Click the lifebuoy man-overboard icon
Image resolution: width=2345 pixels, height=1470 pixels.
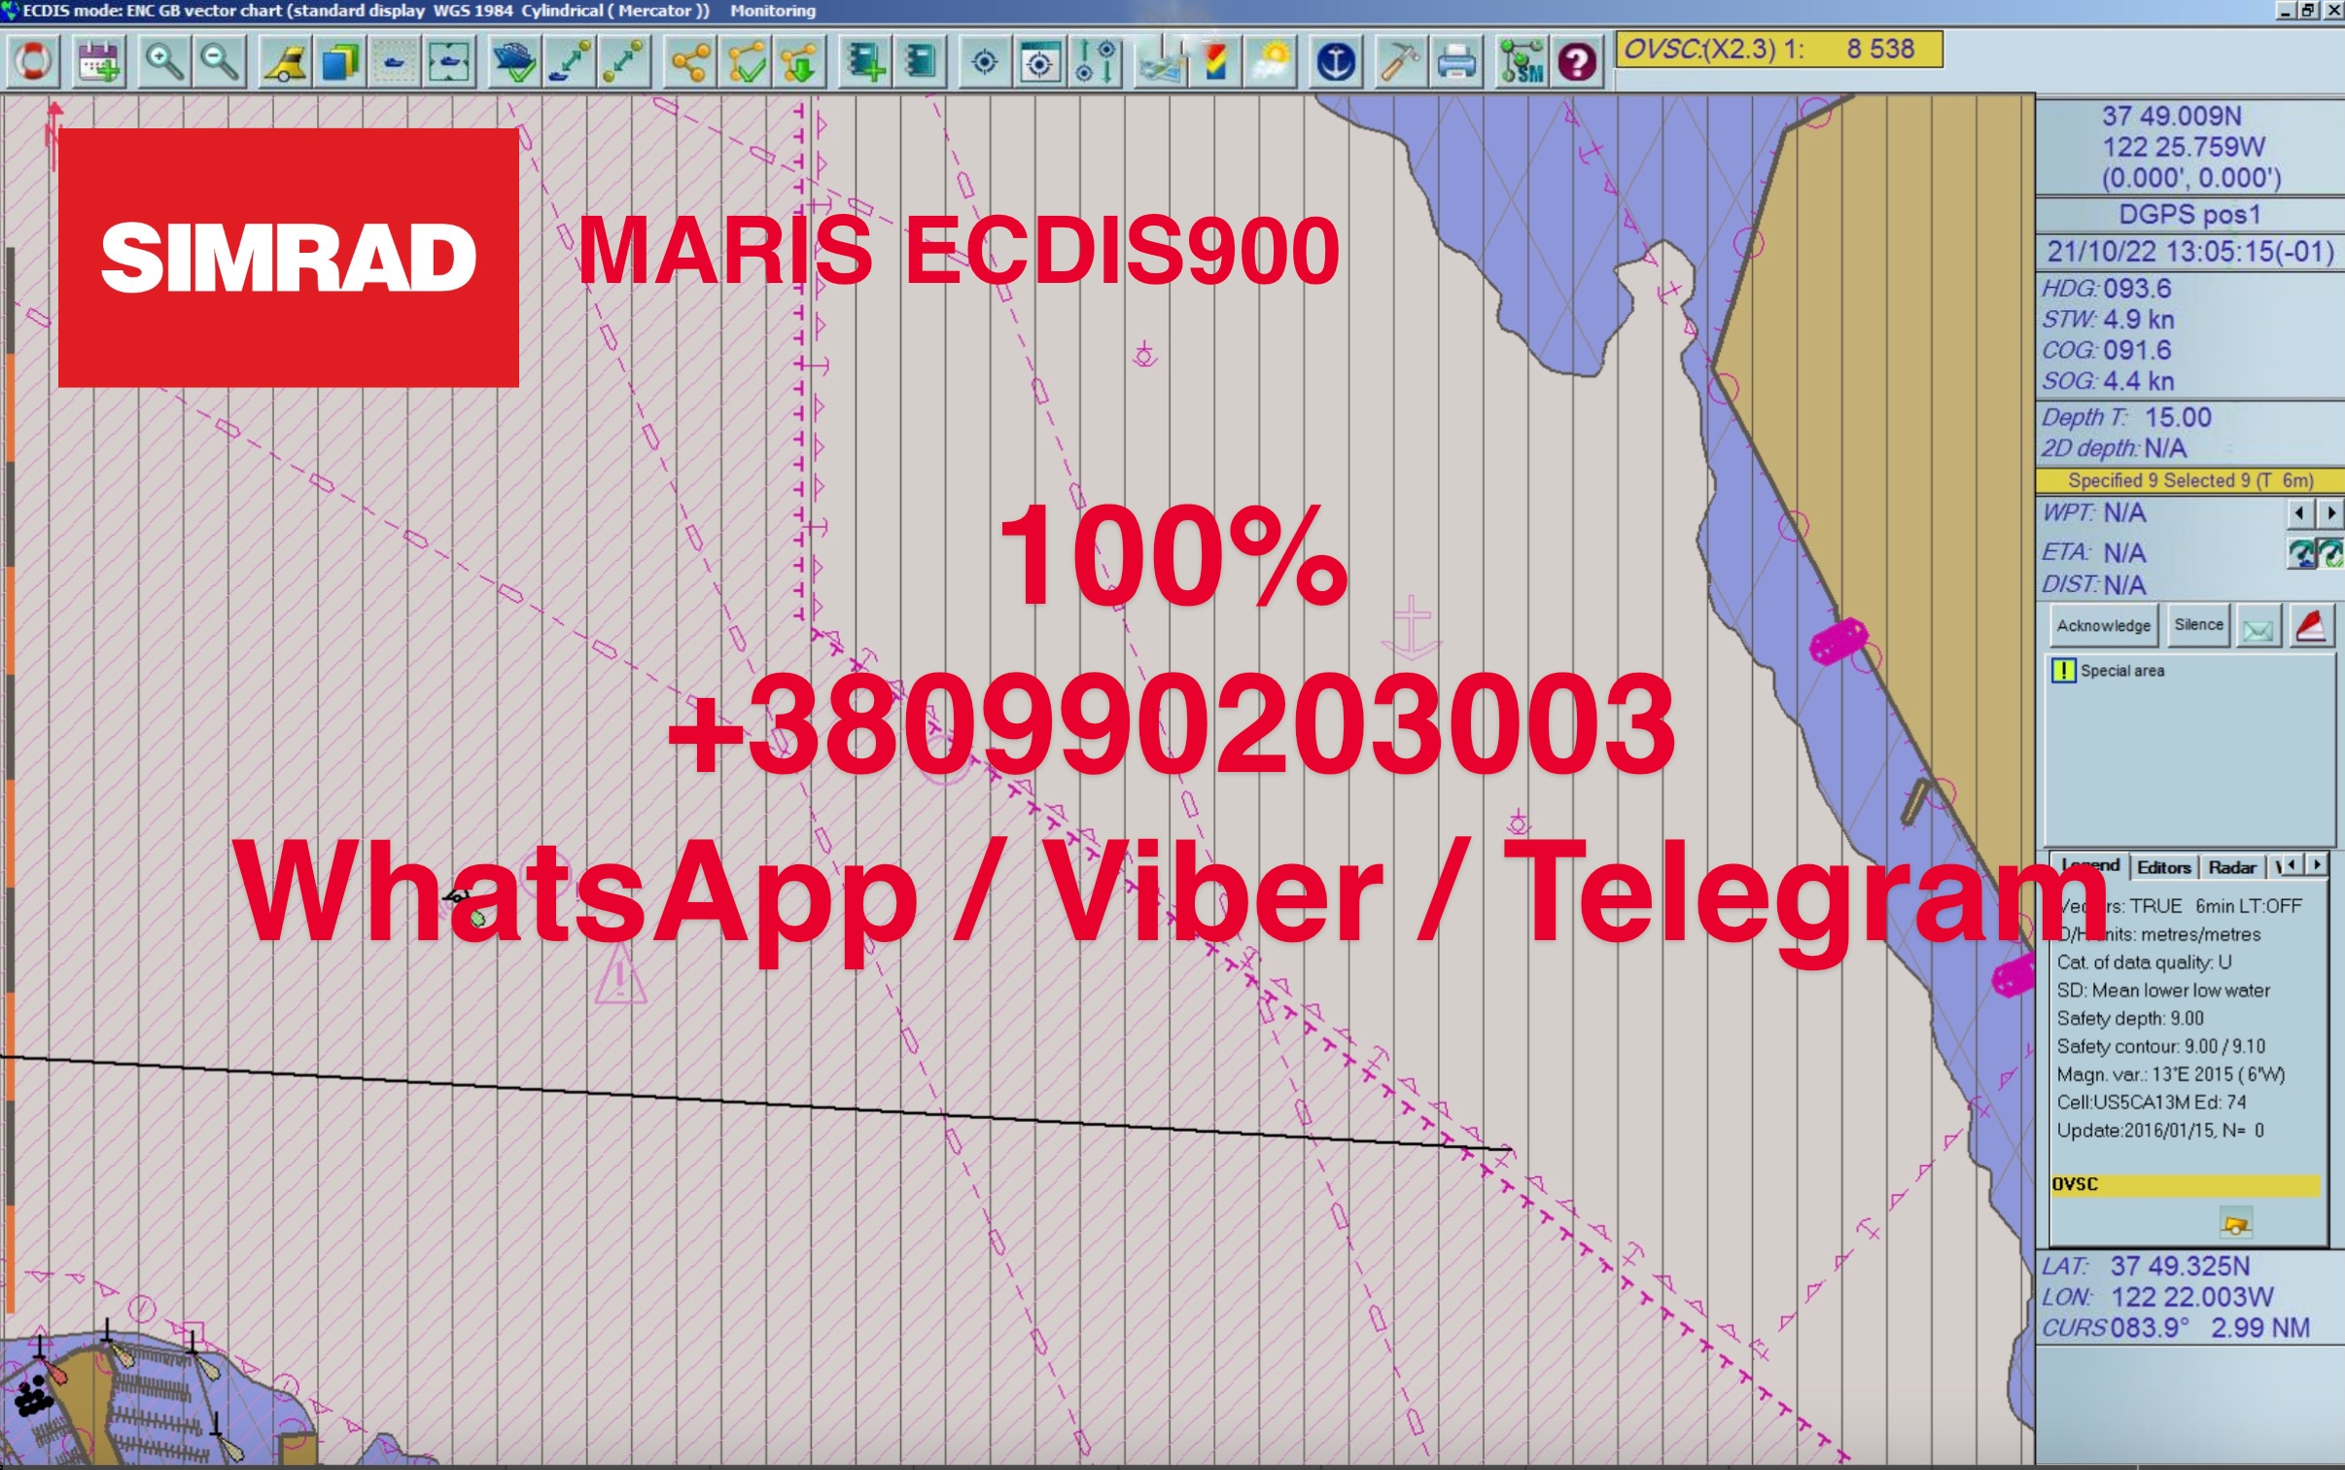point(35,62)
